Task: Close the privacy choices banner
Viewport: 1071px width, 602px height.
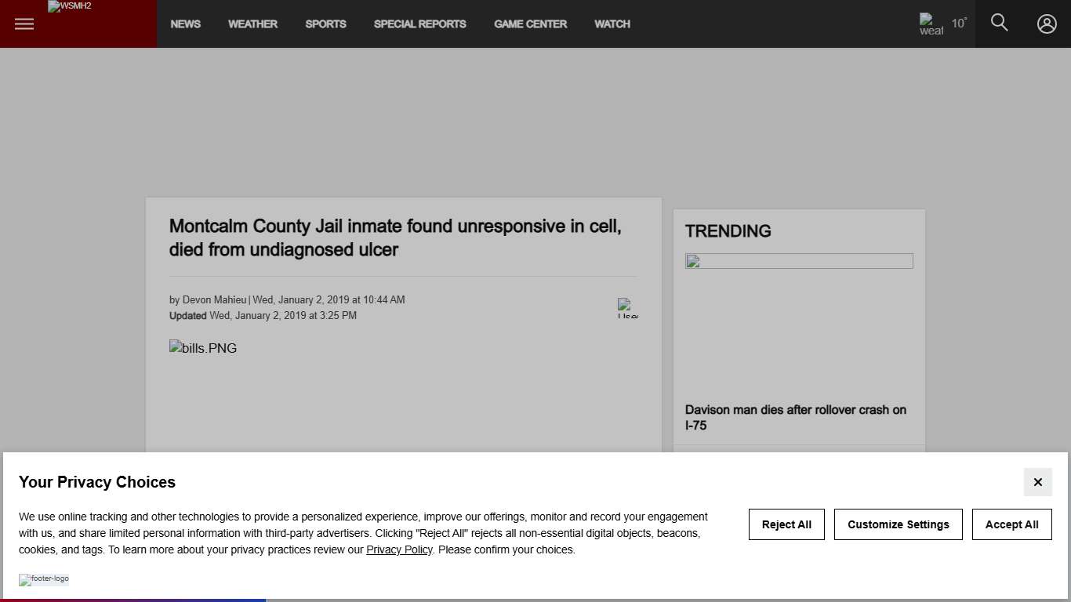Action: [x=1037, y=482]
